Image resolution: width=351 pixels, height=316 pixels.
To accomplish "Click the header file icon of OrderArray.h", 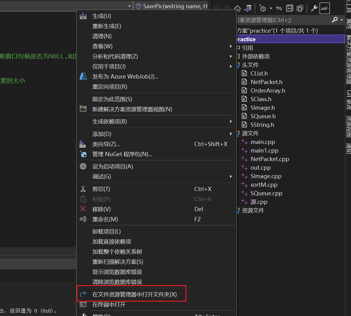I will click(244, 90).
